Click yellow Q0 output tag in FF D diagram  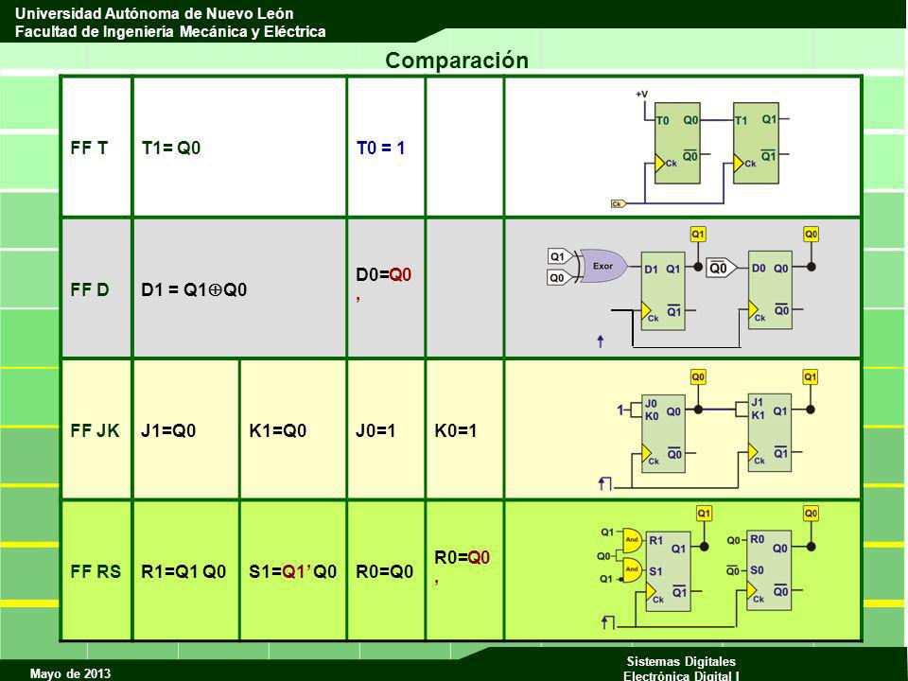(811, 235)
